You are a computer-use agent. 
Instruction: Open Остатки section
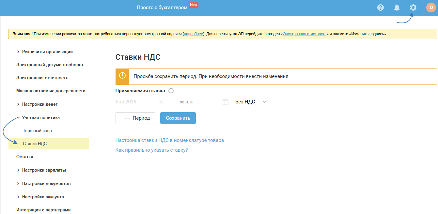(x=25, y=157)
